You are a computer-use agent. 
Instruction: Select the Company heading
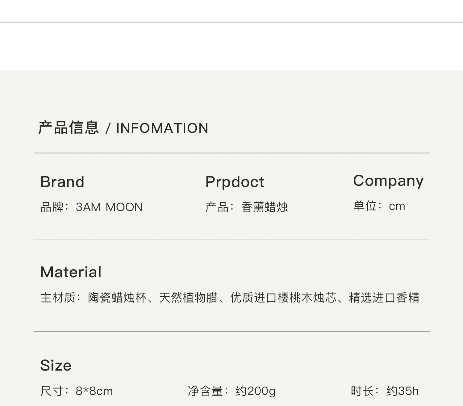[388, 181]
